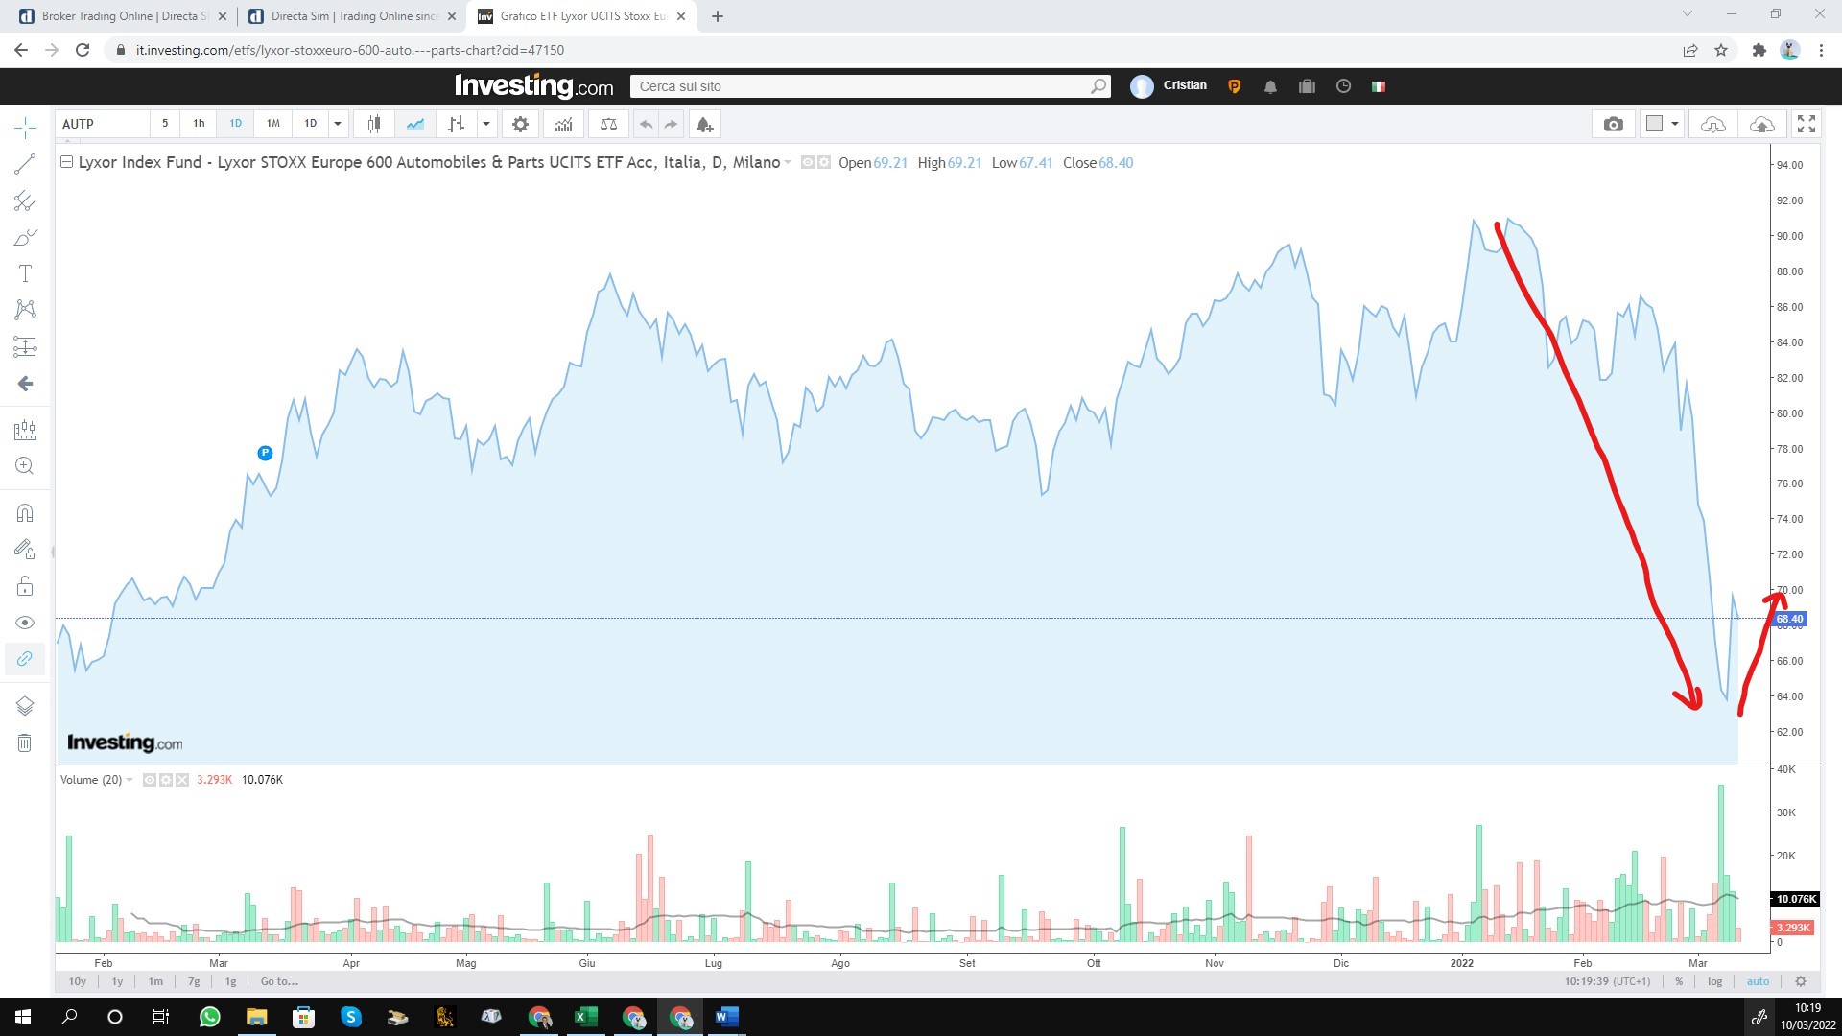The height and width of the screenshot is (1036, 1842).
Task: Select the brush drawing tool
Action: pyautogui.click(x=25, y=237)
